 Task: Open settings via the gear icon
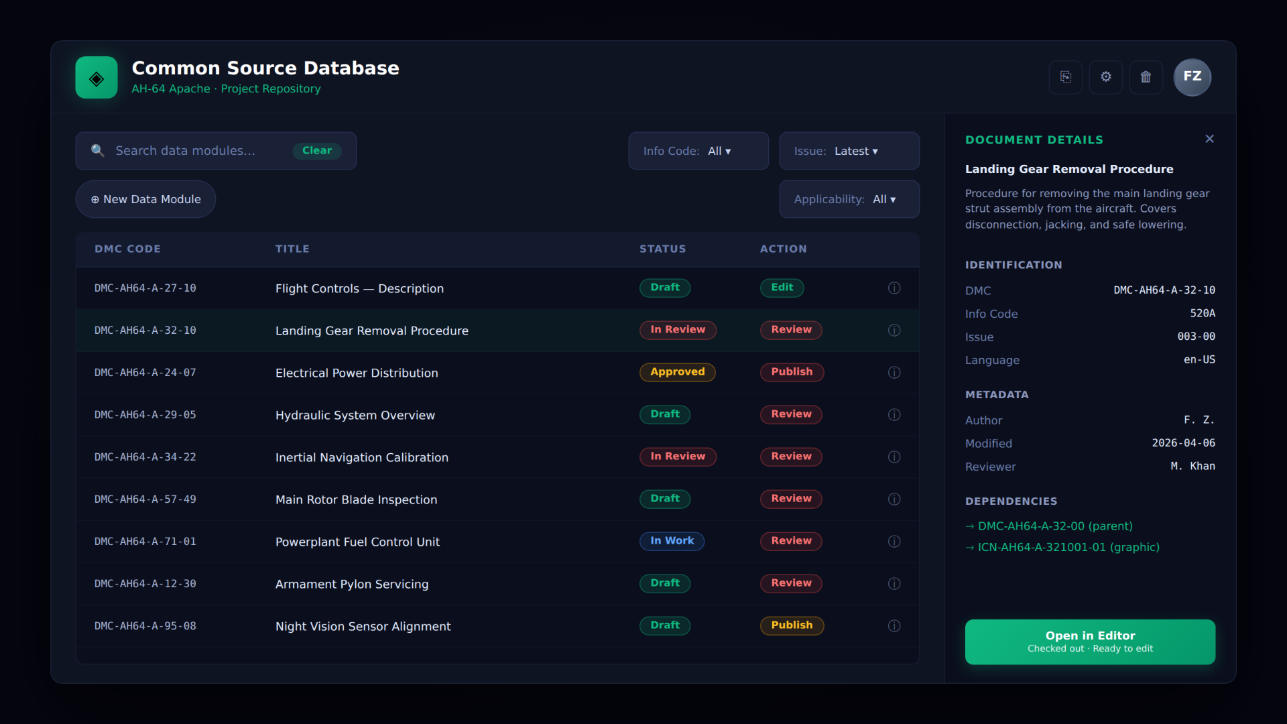(1106, 77)
